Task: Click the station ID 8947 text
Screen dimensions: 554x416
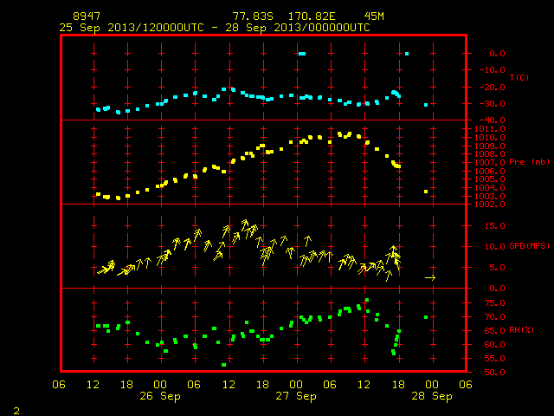Action: point(87,16)
